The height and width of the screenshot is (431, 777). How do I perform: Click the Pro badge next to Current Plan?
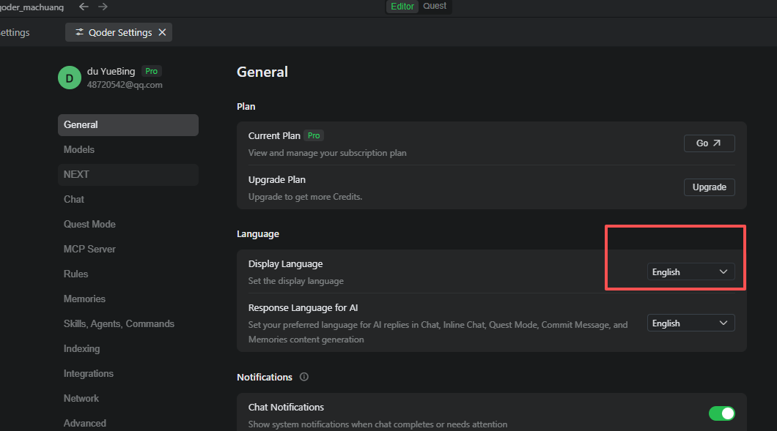pyautogui.click(x=314, y=135)
